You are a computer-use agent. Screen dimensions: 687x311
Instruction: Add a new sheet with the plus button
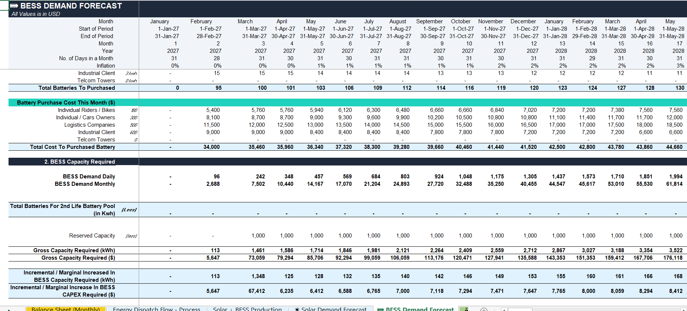tap(484, 310)
